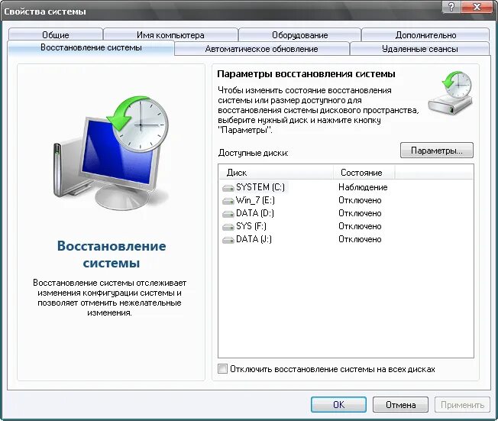Screen dimensions: 498x421
Task: Select the SYSTEM (C:) disk row
Action: click(x=346, y=187)
